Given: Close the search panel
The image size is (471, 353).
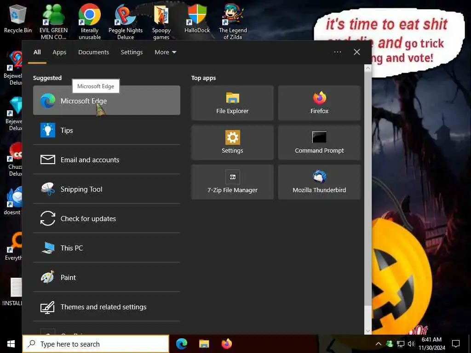Looking at the screenshot, I should click(x=357, y=52).
